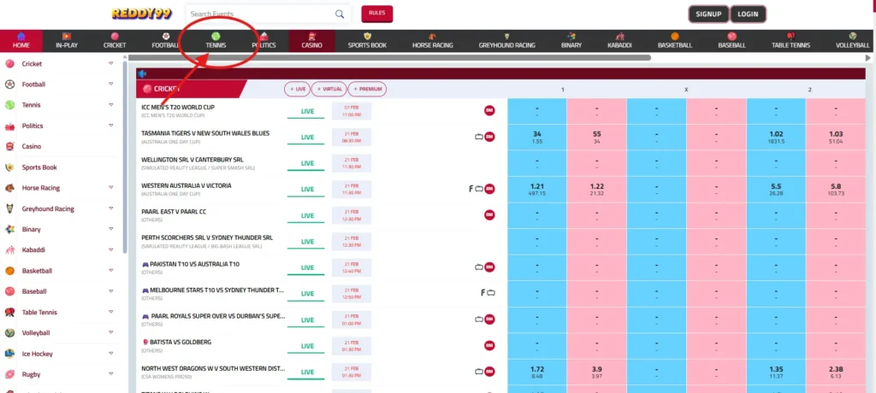This screenshot has height=393, width=876.
Task: Click the Casino icon in the left sidebar
Action: [x=9, y=146]
